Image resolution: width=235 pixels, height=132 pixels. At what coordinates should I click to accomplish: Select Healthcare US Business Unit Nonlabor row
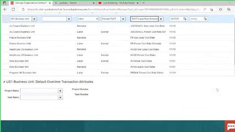[x=118, y=49]
